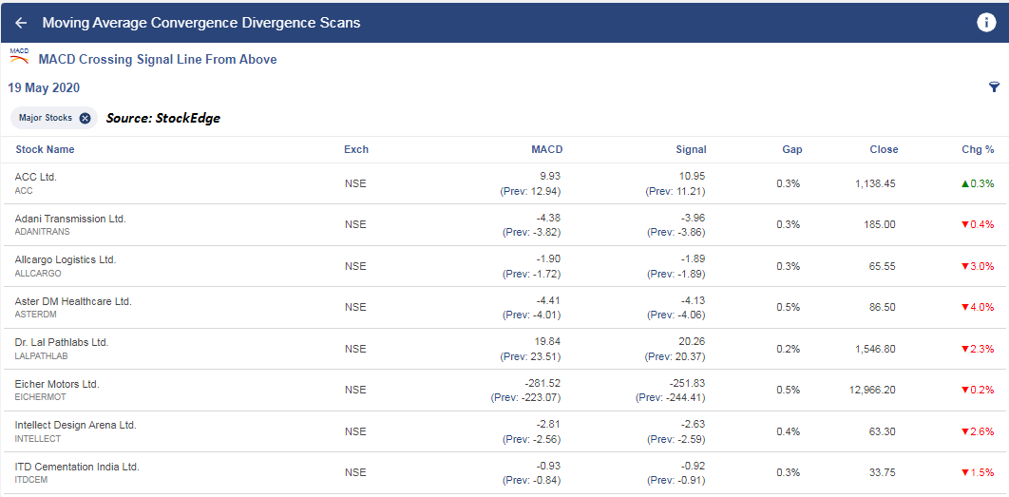Select Aster DM Healthcare Ltd. row

(504, 308)
